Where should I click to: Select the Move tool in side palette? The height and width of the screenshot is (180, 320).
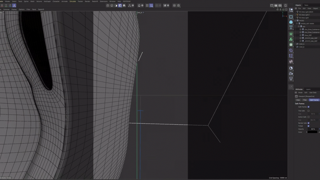pyautogui.click(x=291, y=10)
